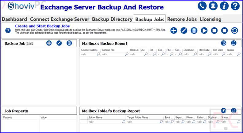The image size is (243, 133).
Task: Add a new backup job from top toolbar
Action: click(174, 31)
